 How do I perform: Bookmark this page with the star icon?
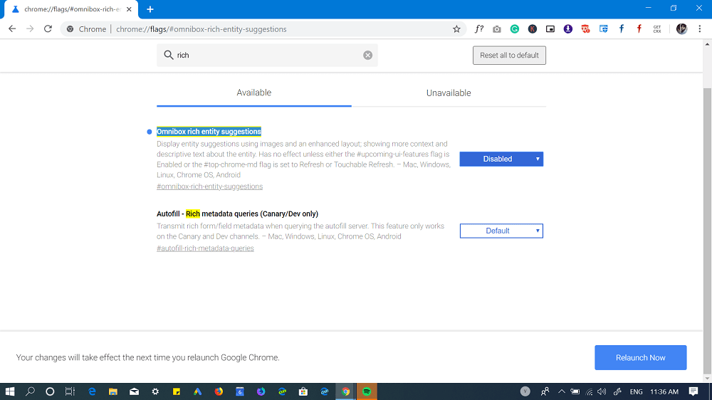click(456, 29)
